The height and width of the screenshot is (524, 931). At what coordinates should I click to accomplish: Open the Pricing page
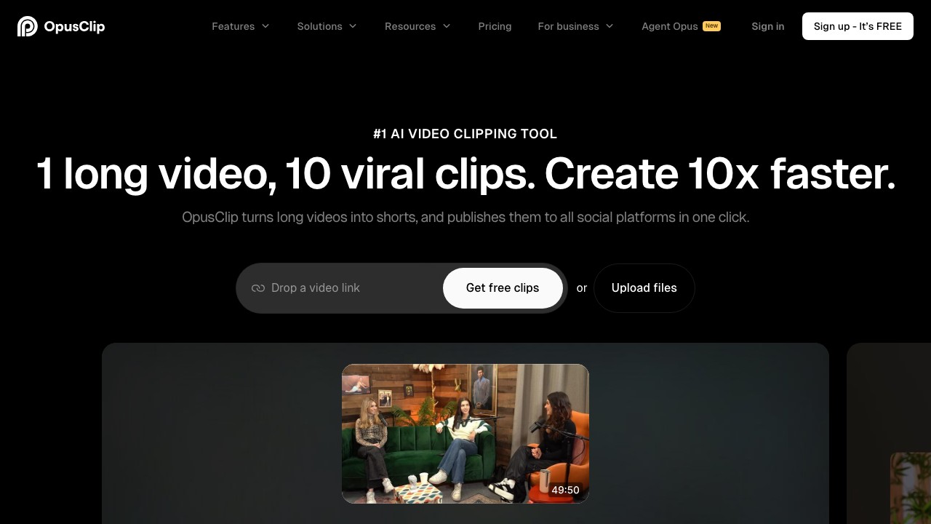(495, 26)
